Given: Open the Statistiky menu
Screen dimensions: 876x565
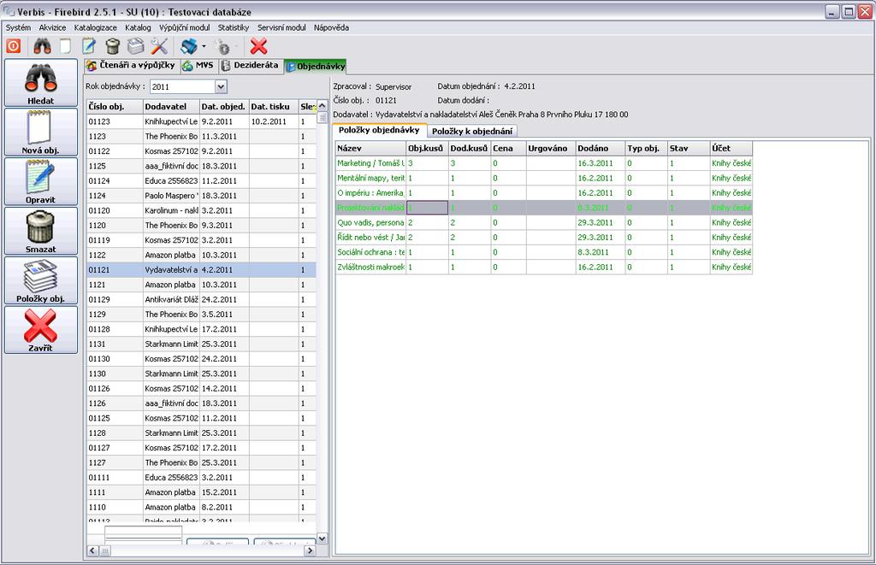Looking at the screenshot, I should (x=234, y=27).
